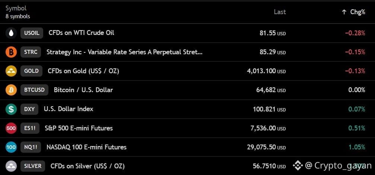Click the Symbol column header
This screenshot has width=375, height=175.
pyautogui.click(x=16, y=8)
